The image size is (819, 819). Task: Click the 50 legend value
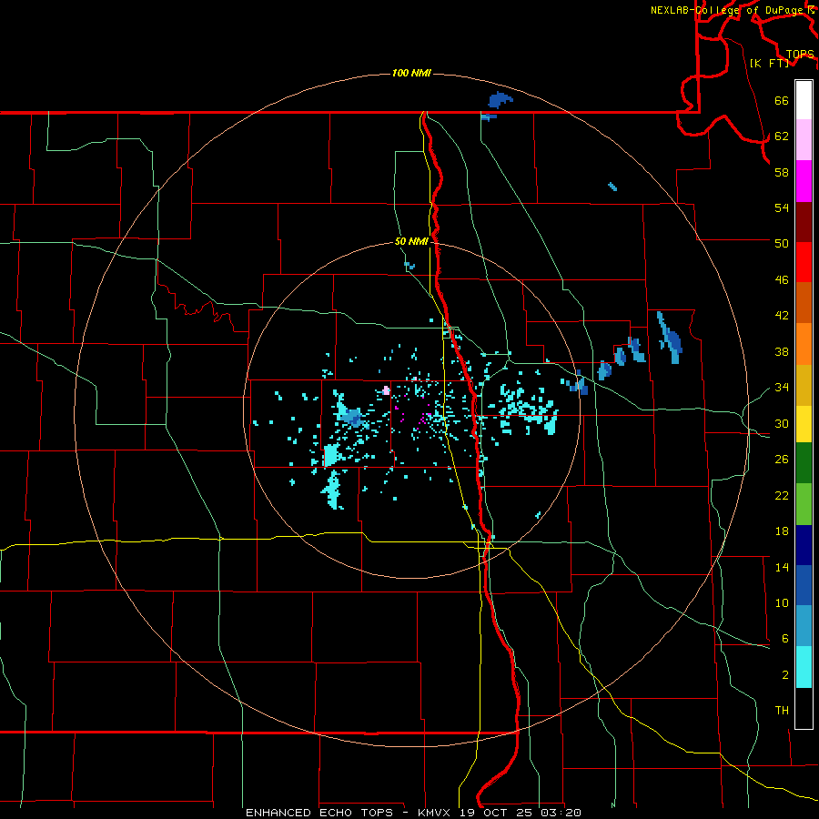click(782, 244)
